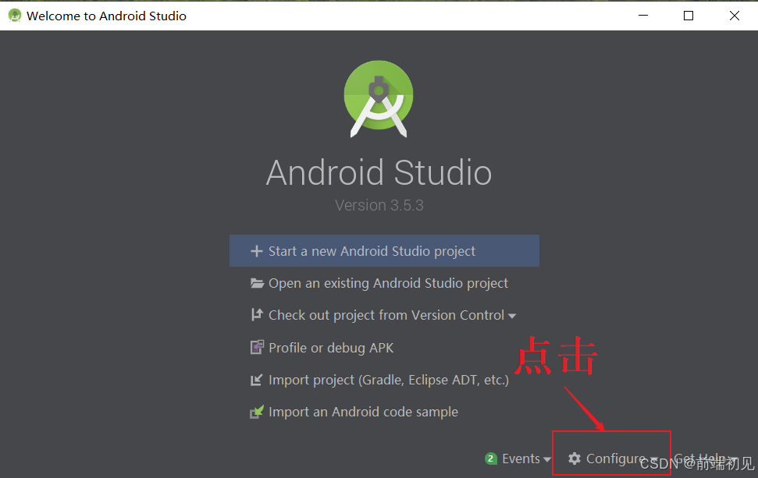The height and width of the screenshot is (478, 758).
Task: Click the Android Studio title bar icon
Action: tap(15, 16)
